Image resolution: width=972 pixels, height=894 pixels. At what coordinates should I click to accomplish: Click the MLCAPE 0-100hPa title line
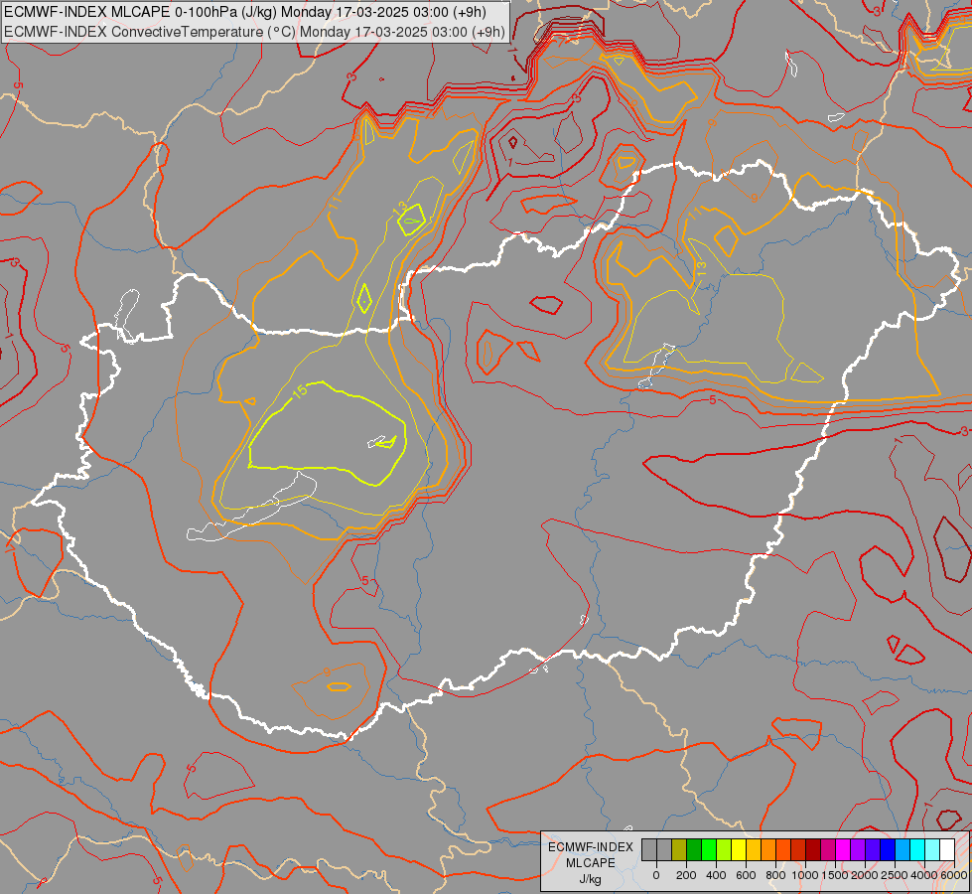[245, 12]
